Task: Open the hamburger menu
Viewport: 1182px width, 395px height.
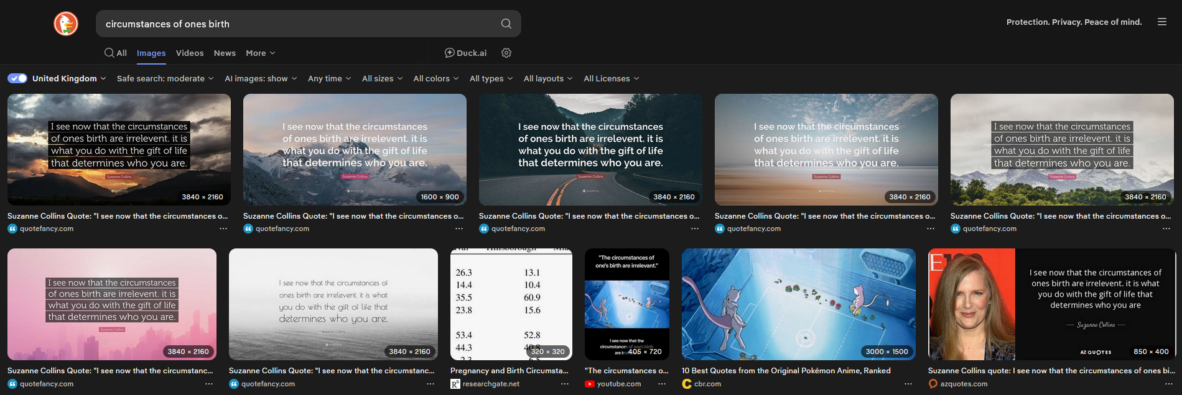Action: (x=1161, y=22)
